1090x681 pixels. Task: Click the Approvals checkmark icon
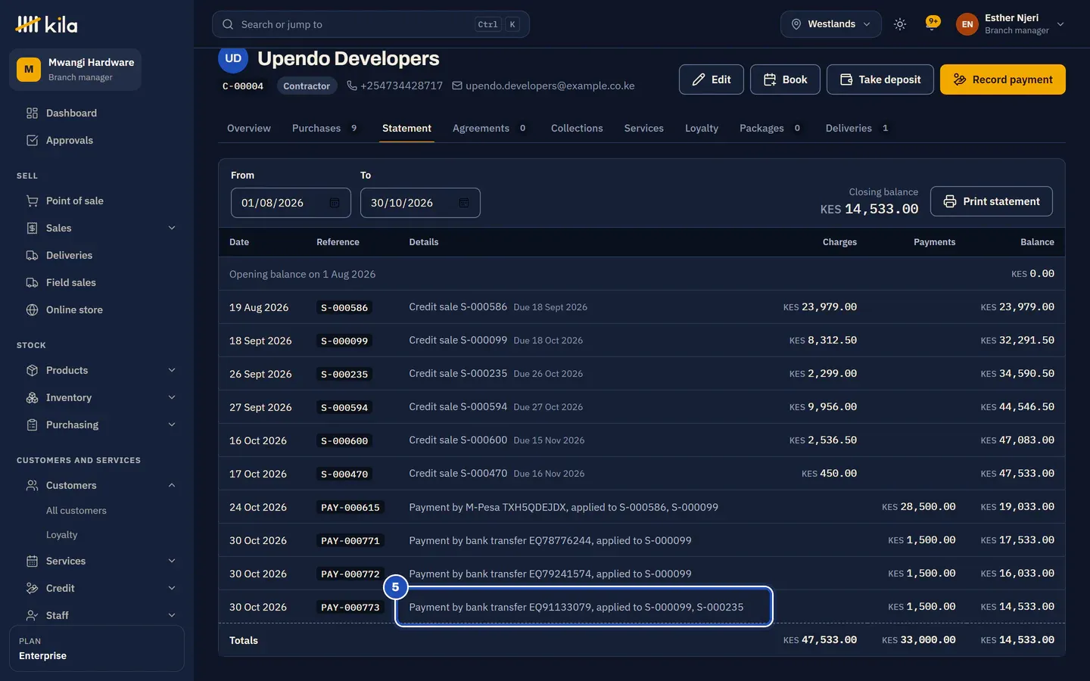click(32, 140)
